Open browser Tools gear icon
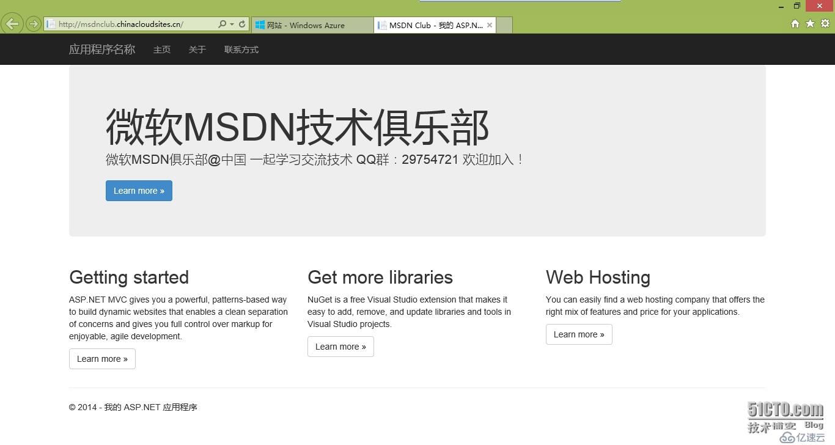Viewport: 835px width, 445px height. point(825,24)
